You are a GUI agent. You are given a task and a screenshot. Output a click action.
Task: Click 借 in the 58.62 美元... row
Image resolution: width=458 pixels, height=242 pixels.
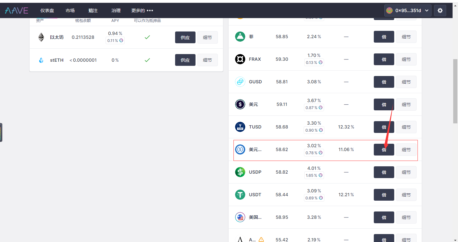click(x=384, y=149)
